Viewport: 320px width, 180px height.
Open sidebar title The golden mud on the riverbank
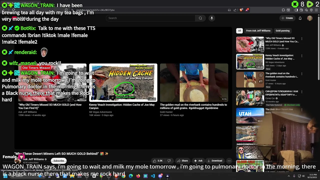click(x=282, y=75)
